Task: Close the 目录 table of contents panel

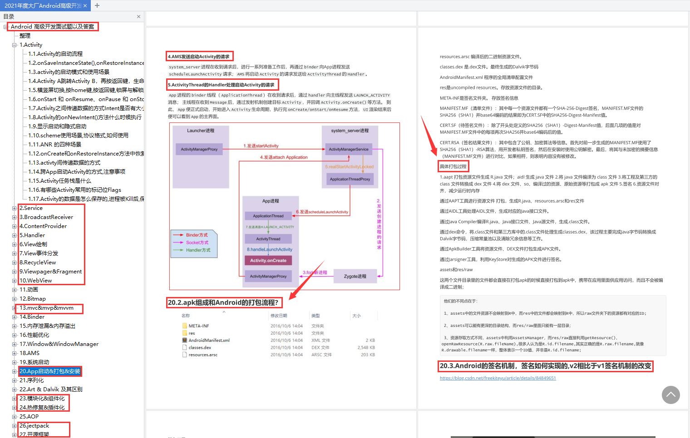Action: 138,16
